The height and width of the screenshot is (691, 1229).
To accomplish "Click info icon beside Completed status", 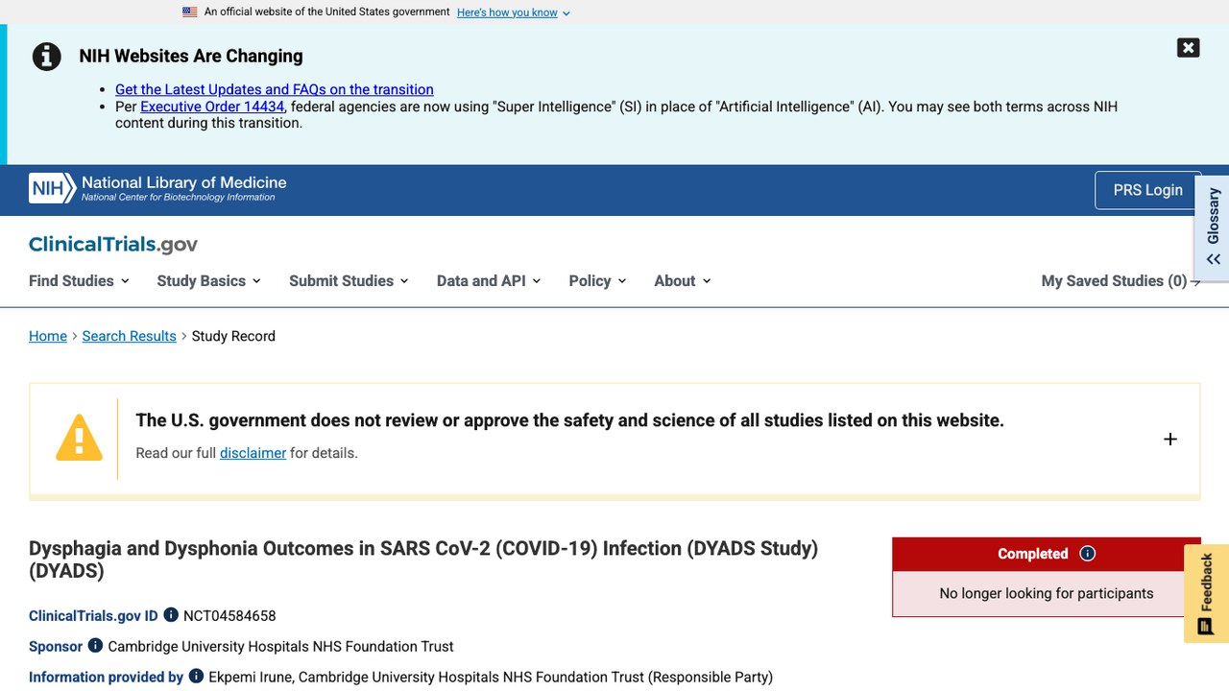I will [1088, 554].
